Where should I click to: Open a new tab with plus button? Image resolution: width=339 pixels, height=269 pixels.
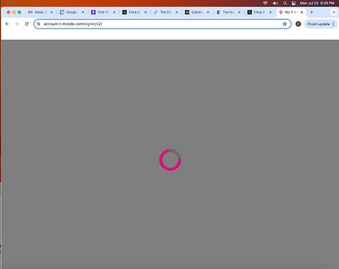pos(311,12)
